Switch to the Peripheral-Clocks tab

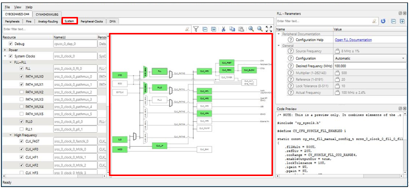point(91,21)
